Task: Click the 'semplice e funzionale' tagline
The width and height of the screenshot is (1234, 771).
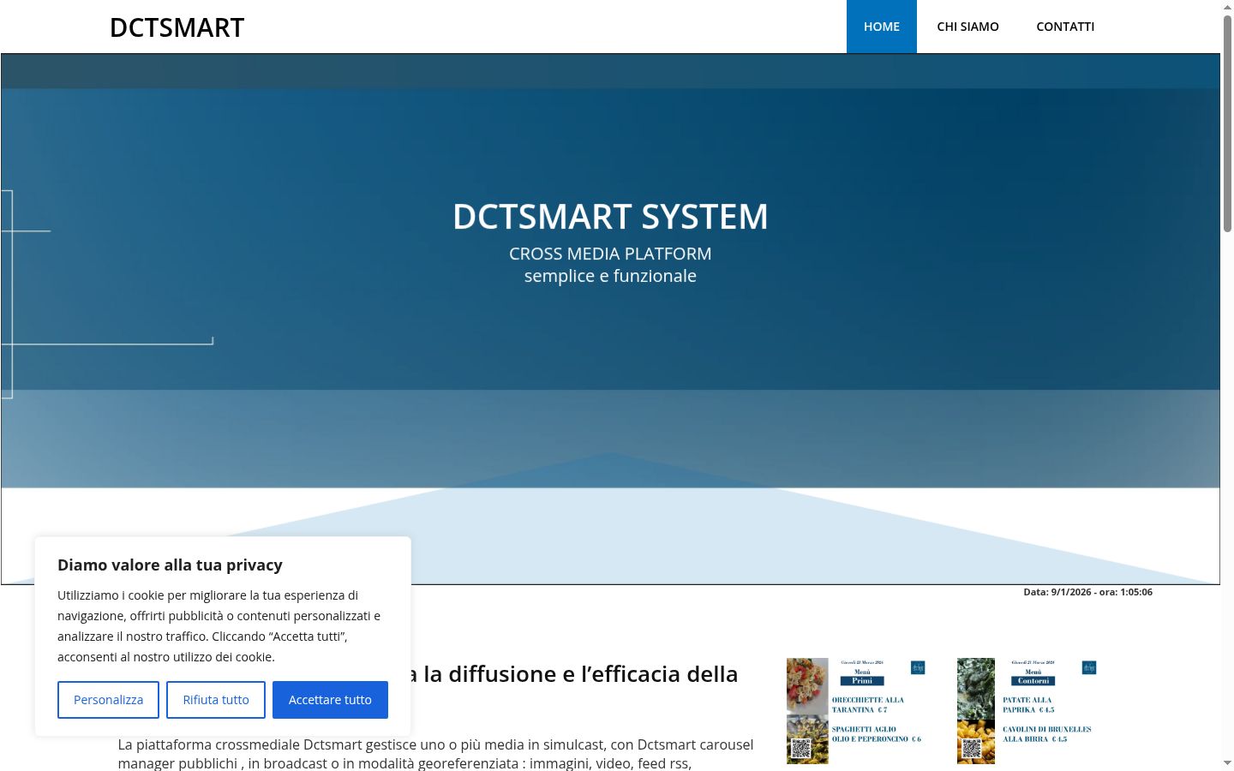Action: tap(610, 276)
